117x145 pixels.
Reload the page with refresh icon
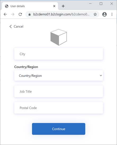tap(20, 14)
